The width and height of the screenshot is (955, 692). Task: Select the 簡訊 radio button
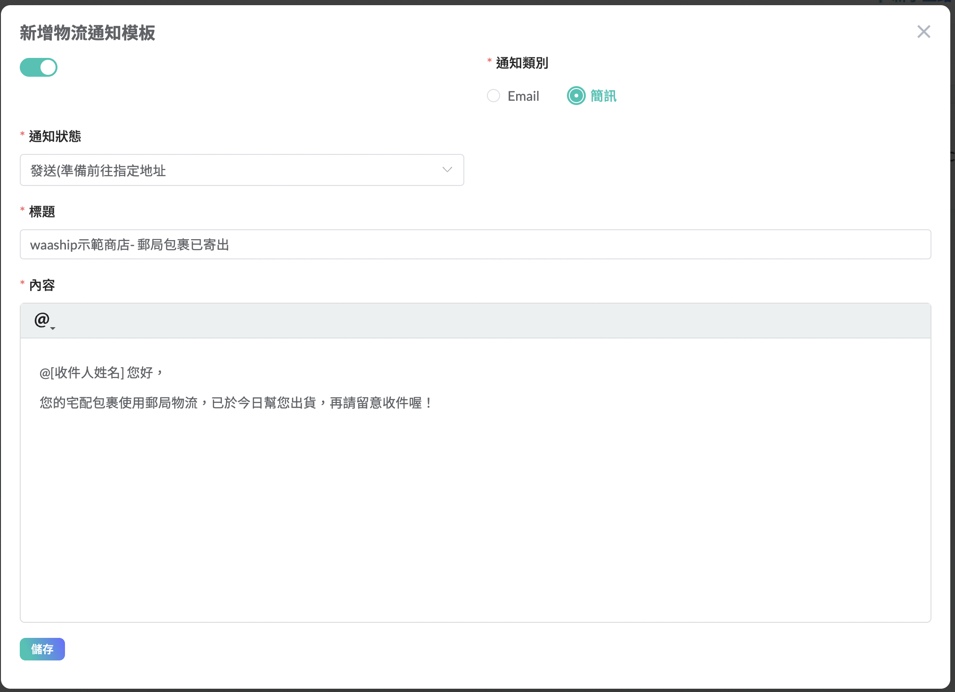click(x=576, y=96)
